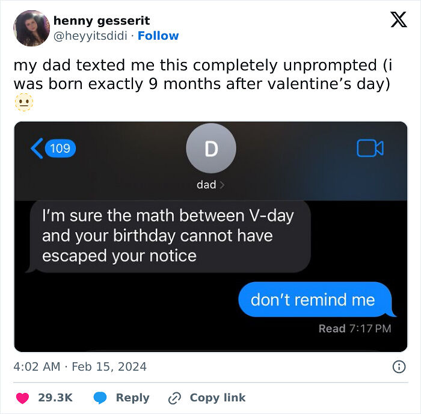This screenshot has width=421, height=414.
Task: Expand dad contact details chevron
Action: tap(222, 185)
